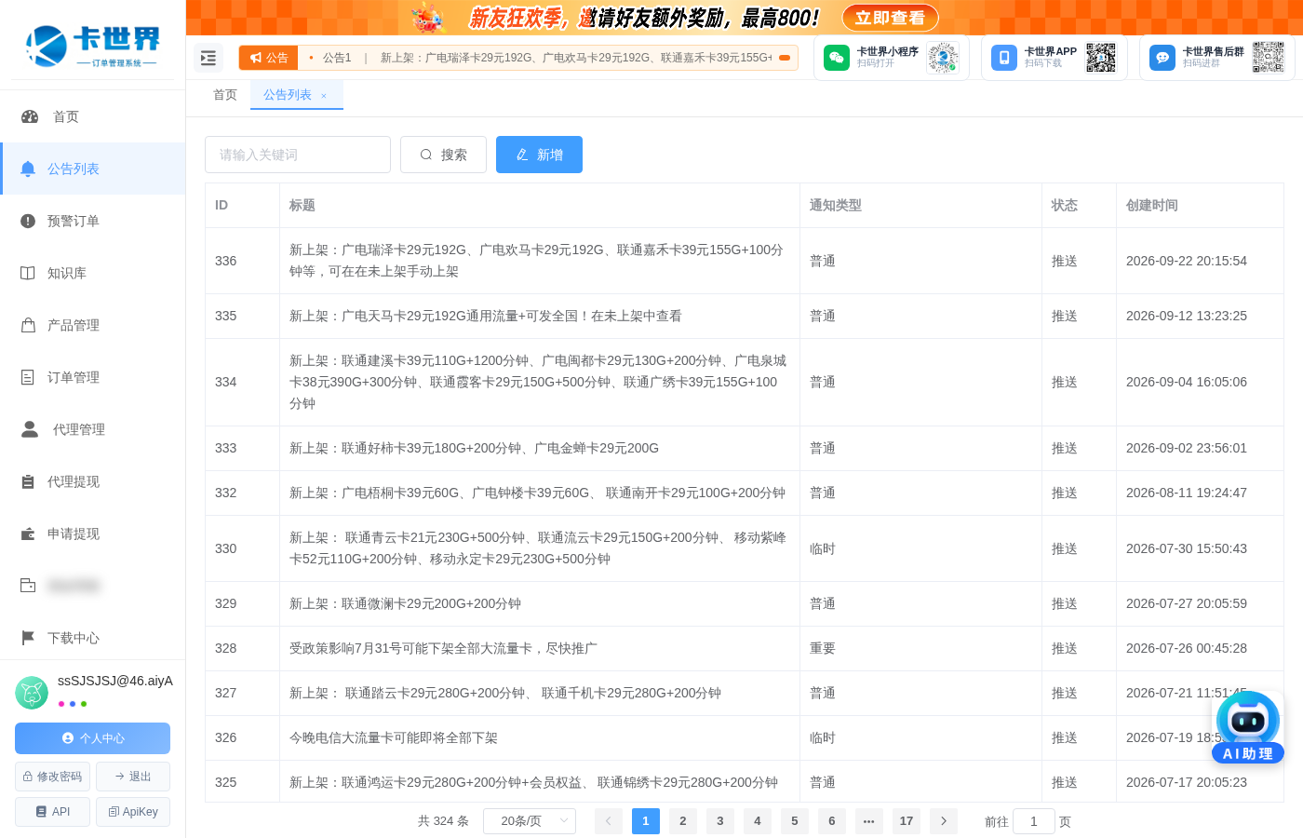Click the 公告列表 bell icon
Image resolution: width=1303 pixels, height=838 pixels.
(x=28, y=169)
